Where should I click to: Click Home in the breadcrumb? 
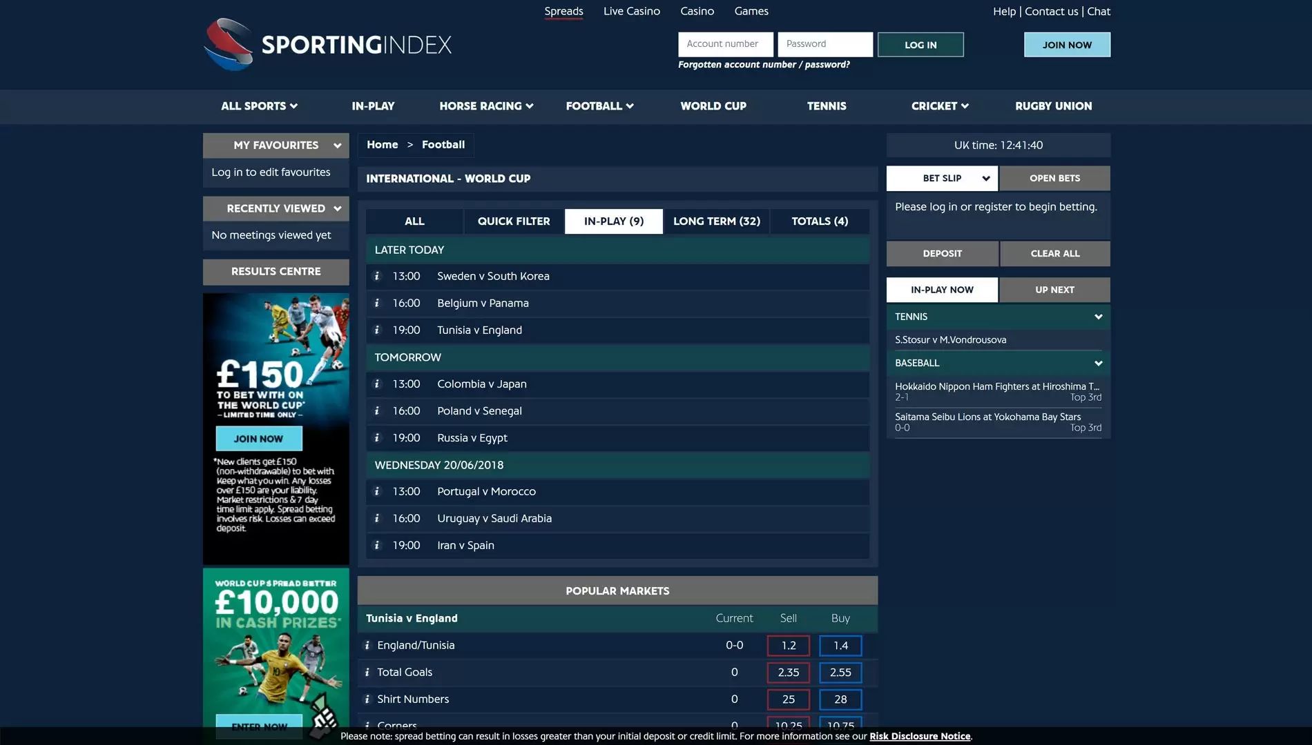(382, 145)
